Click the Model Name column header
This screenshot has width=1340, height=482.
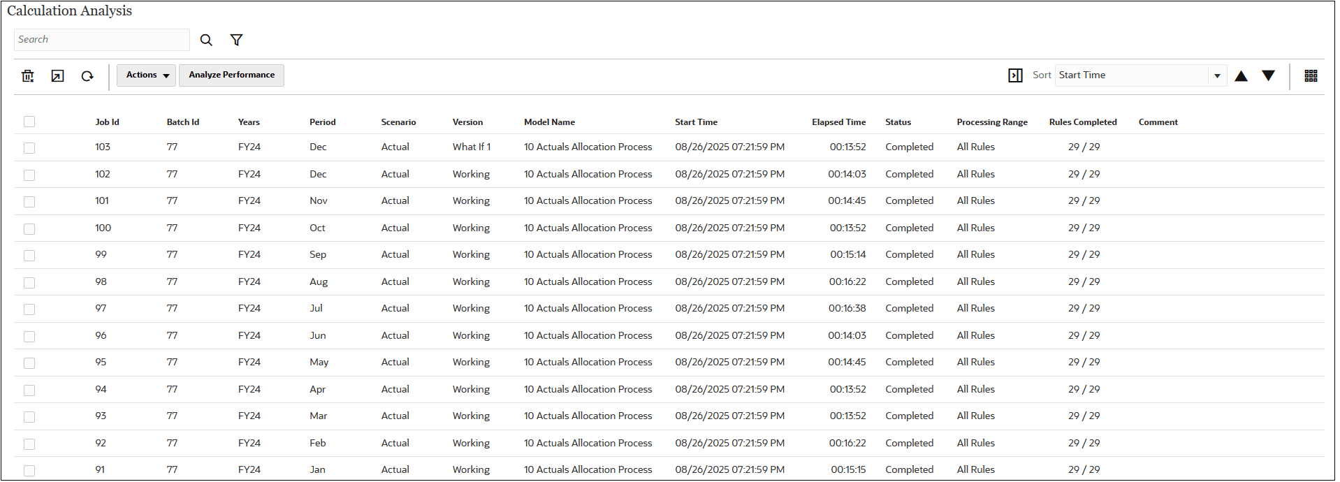[x=549, y=122]
